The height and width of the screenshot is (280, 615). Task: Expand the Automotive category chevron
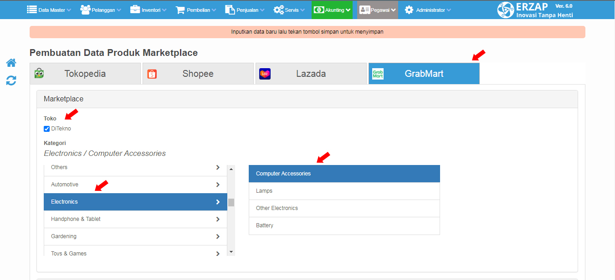(x=218, y=185)
